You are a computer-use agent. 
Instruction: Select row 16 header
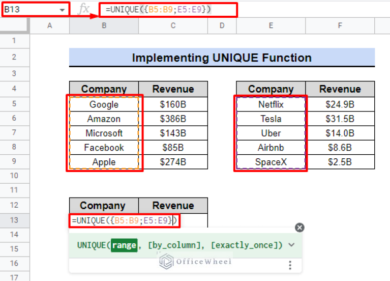[x=14, y=264]
